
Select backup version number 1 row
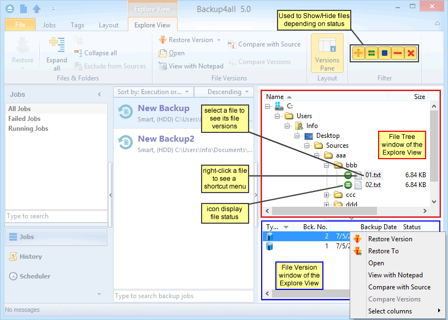click(306, 246)
